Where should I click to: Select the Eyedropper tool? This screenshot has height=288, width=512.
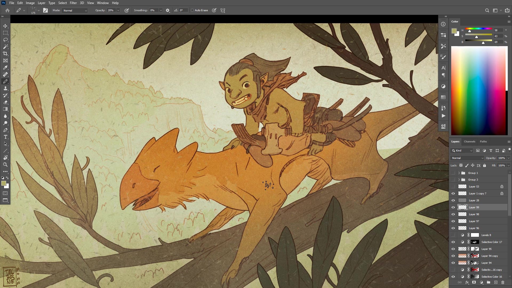(5, 67)
